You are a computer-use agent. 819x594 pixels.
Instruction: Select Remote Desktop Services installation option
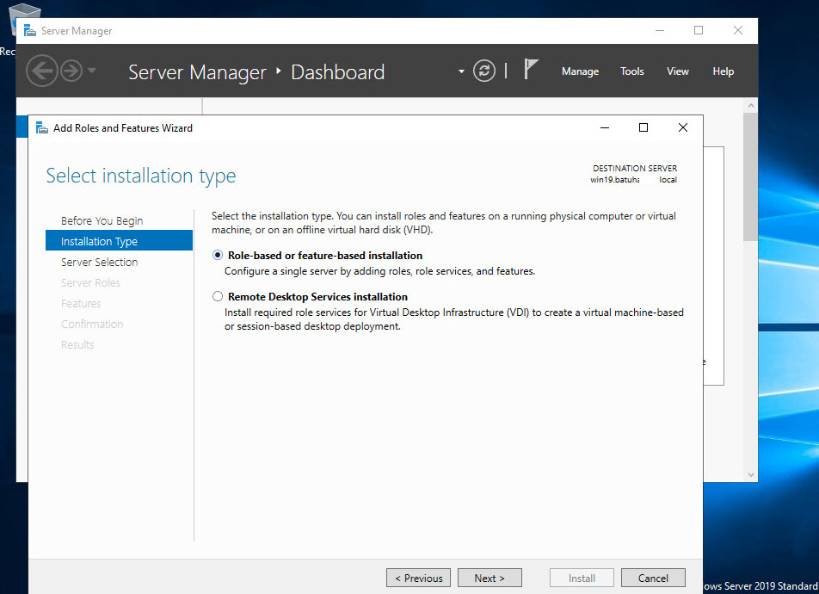pyautogui.click(x=217, y=297)
